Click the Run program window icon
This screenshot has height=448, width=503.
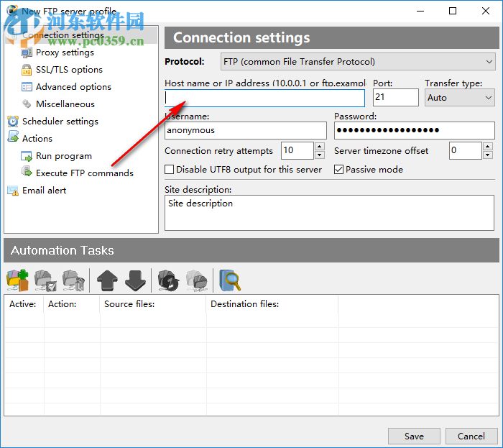[x=27, y=156]
